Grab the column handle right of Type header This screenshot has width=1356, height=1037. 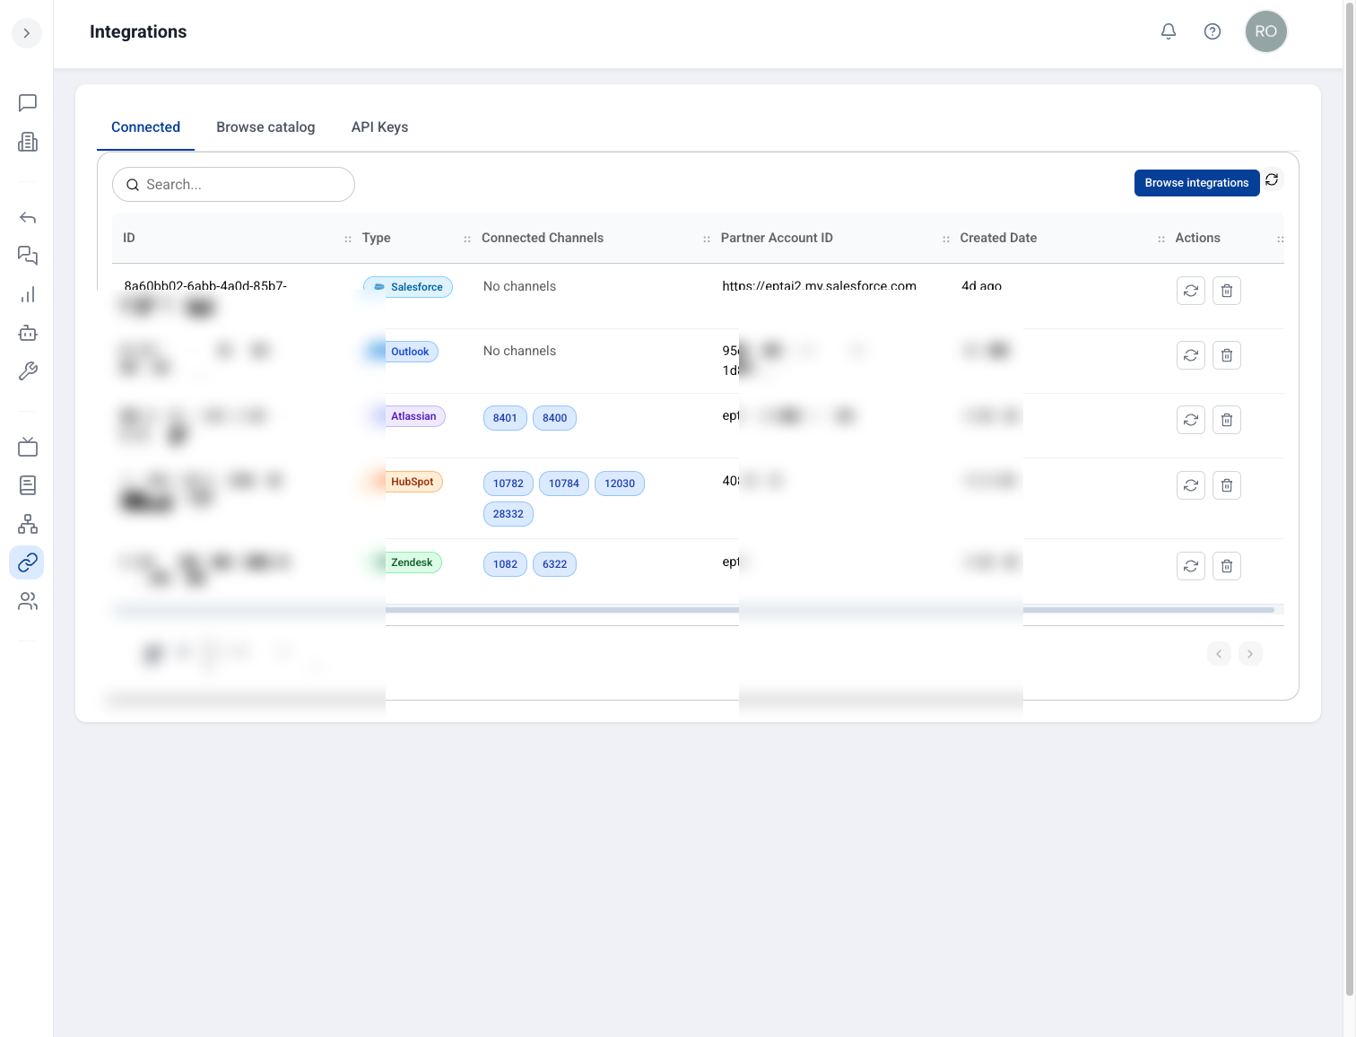point(467,239)
